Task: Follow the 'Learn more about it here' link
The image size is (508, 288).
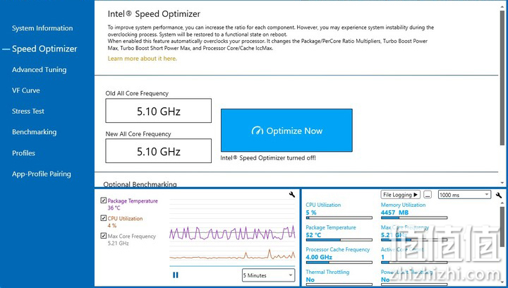Action: click(x=143, y=59)
